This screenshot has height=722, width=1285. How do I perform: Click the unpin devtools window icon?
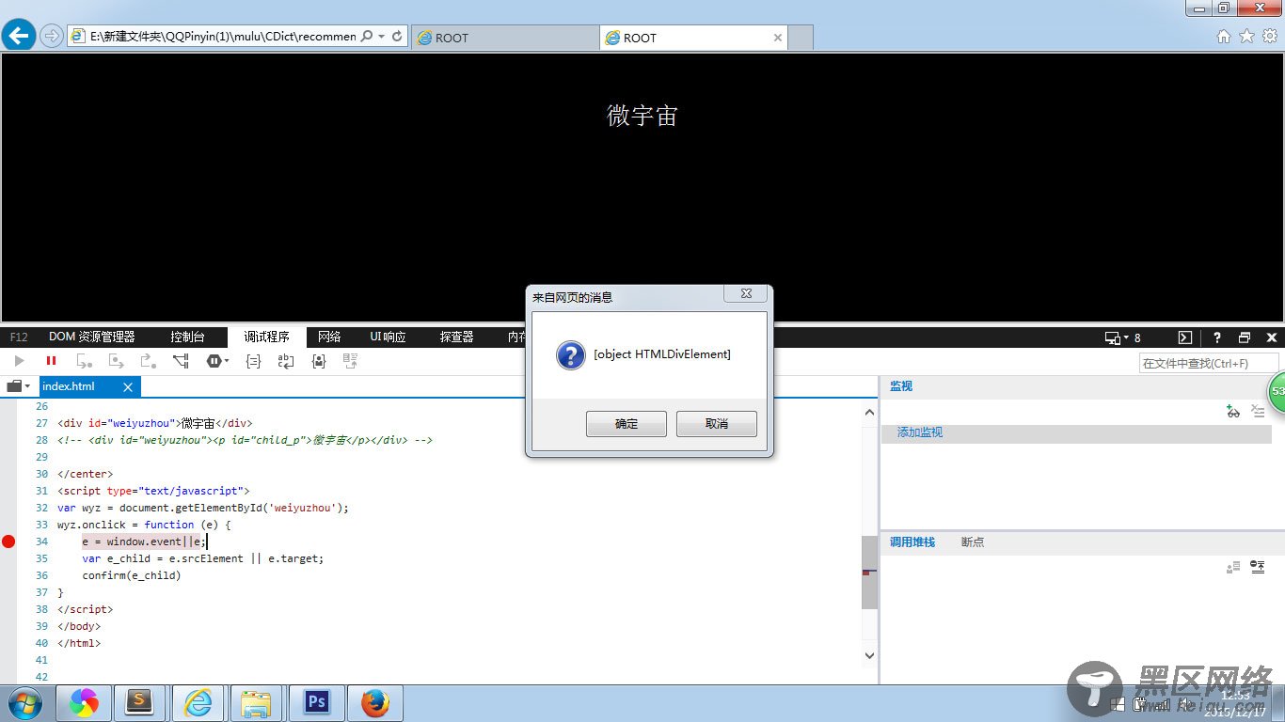(1245, 337)
